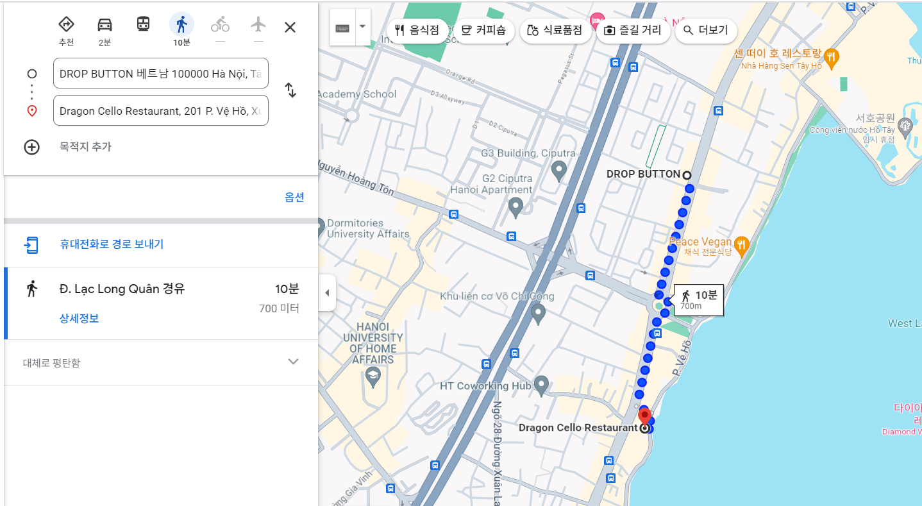The image size is (922, 506).
Task: Open the on-screen keyboard input tool
Action: coord(342,28)
